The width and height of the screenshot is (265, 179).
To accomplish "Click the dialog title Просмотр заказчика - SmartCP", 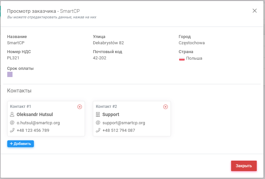I will (x=43, y=11).
